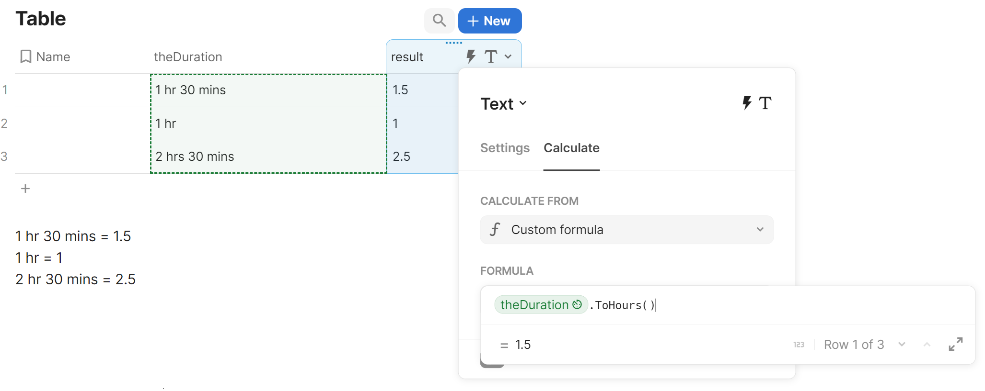Open result column header chevron menu
The height and width of the screenshot is (391, 985).
(x=508, y=56)
